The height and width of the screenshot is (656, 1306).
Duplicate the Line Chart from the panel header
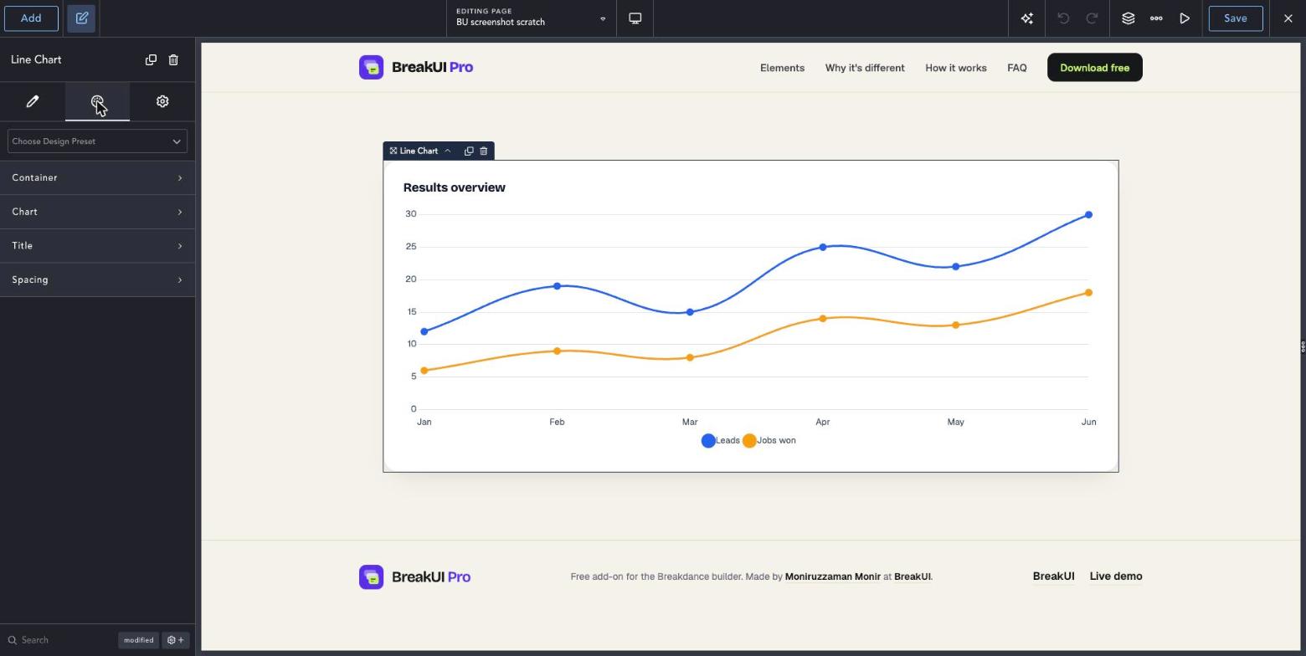[x=151, y=59]
